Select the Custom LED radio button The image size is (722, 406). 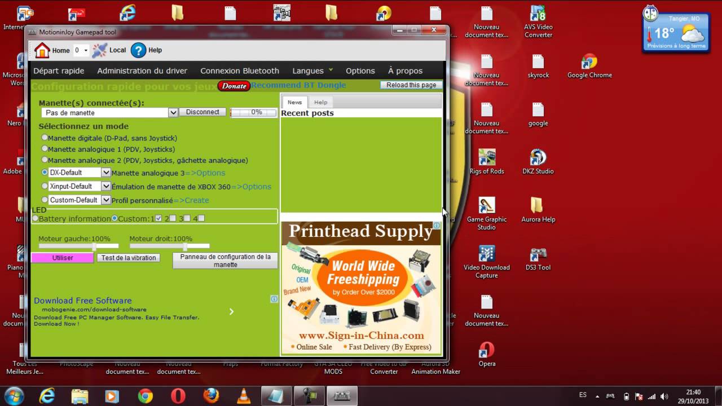115,218
